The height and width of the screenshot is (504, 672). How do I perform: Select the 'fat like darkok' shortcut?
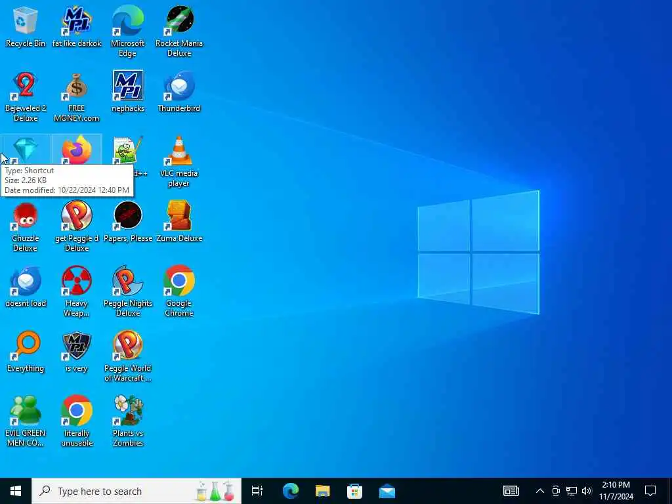(77, 26)
